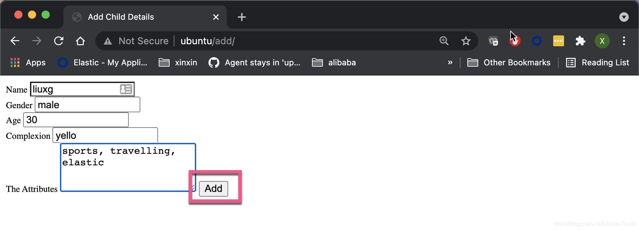
Task: Open the Reading List
Action: click(597, 63)
